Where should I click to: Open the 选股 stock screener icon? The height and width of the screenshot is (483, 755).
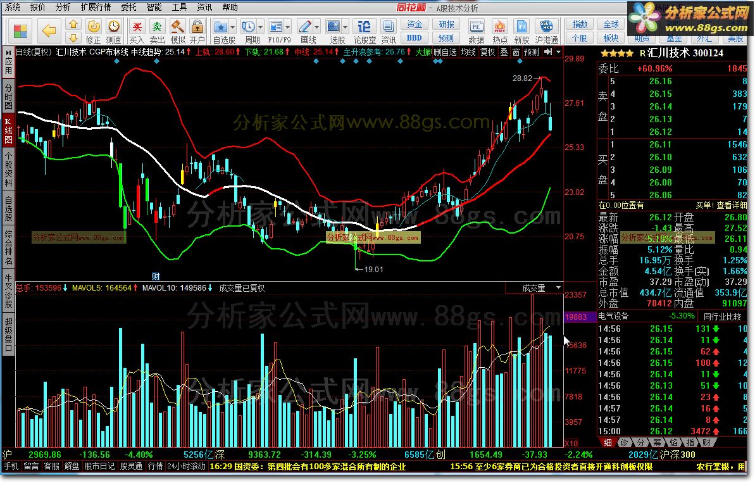[334, 27]
